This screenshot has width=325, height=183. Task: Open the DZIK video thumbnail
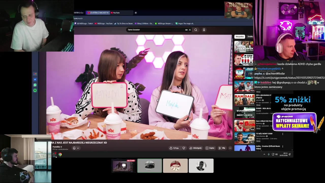[x=244, y=60]
